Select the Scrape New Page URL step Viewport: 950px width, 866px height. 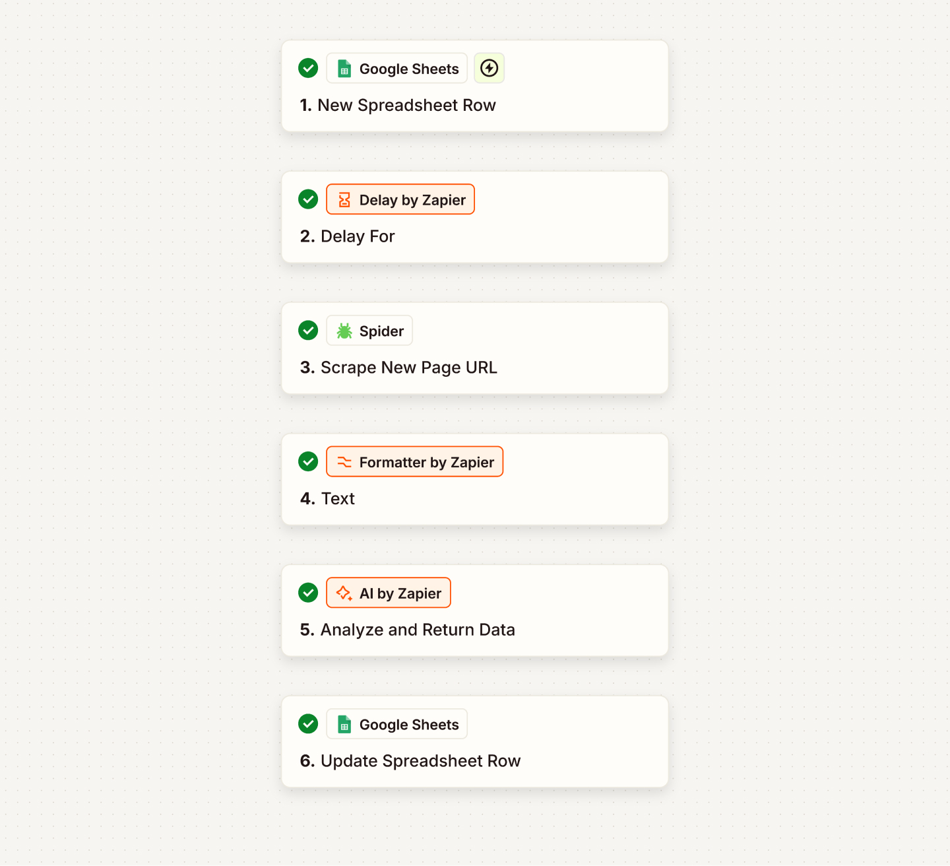408,368
